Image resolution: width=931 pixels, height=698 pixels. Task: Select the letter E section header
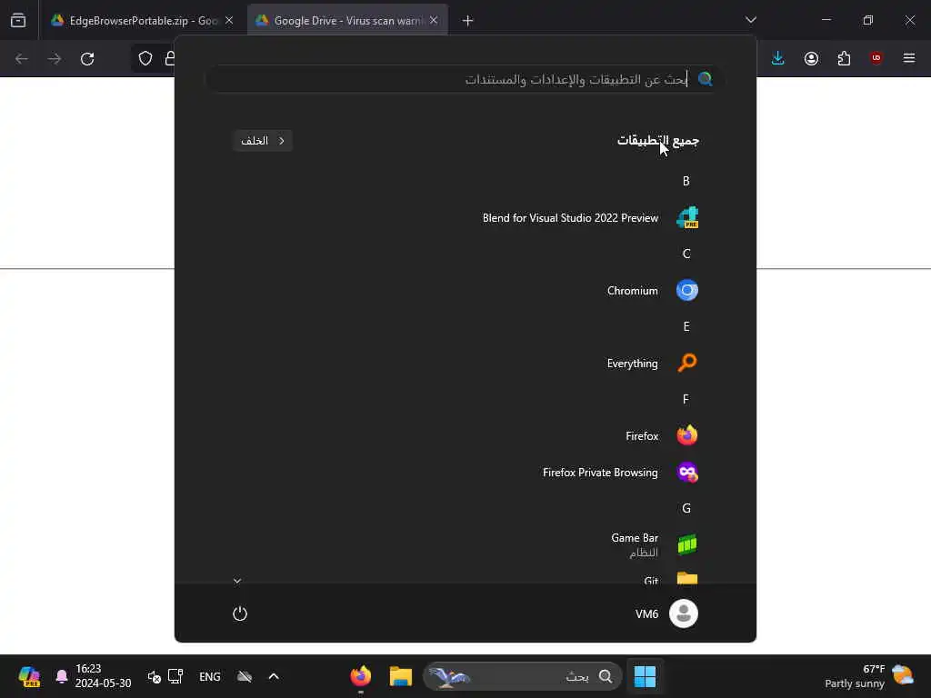pos(686,326)
